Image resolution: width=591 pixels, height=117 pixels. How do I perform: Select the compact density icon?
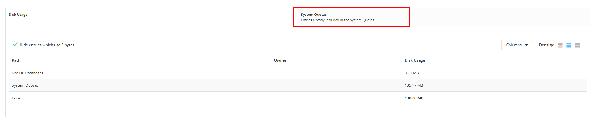tap(560, 45)
